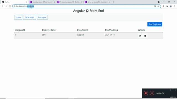This screenshot has height=99, width=177.
Task: Close the Bootstrap Icons tab
Action: coord(54,2)
